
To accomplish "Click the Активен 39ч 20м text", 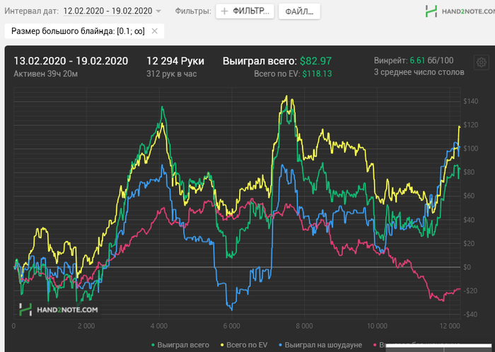I will (x=46, y=74).
